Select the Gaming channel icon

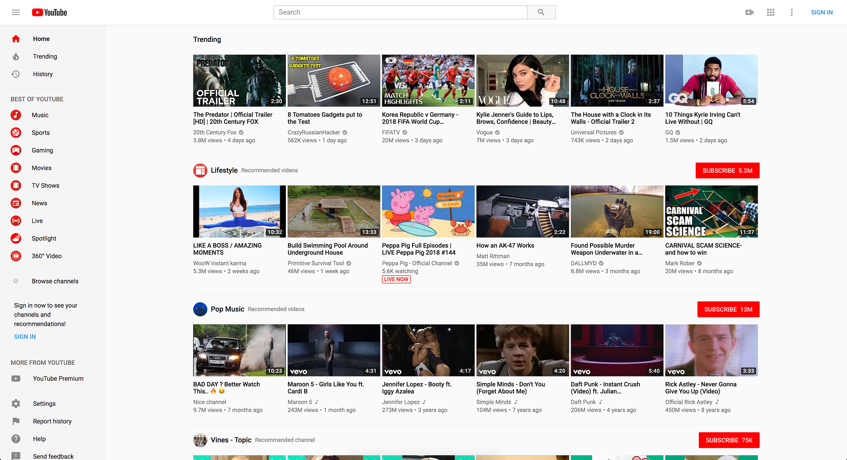pos(16,150)
